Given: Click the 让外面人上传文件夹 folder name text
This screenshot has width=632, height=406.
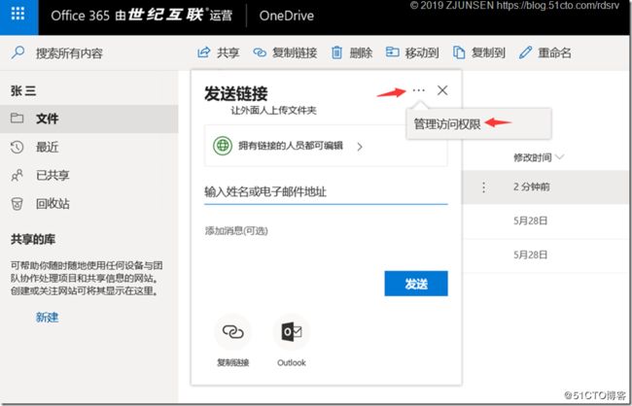Looking at the screenshot, I should pyautogui.click(x=273, y=111).
